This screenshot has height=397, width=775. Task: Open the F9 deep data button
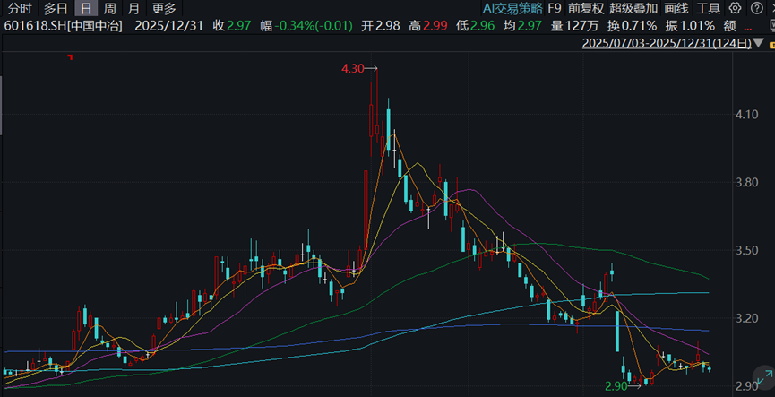pyautogui.click(x=555, y=8)
